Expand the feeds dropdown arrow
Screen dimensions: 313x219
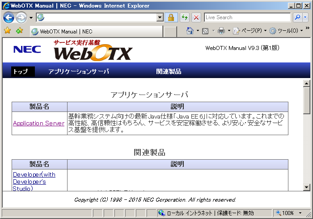click(x=213, y=31)
